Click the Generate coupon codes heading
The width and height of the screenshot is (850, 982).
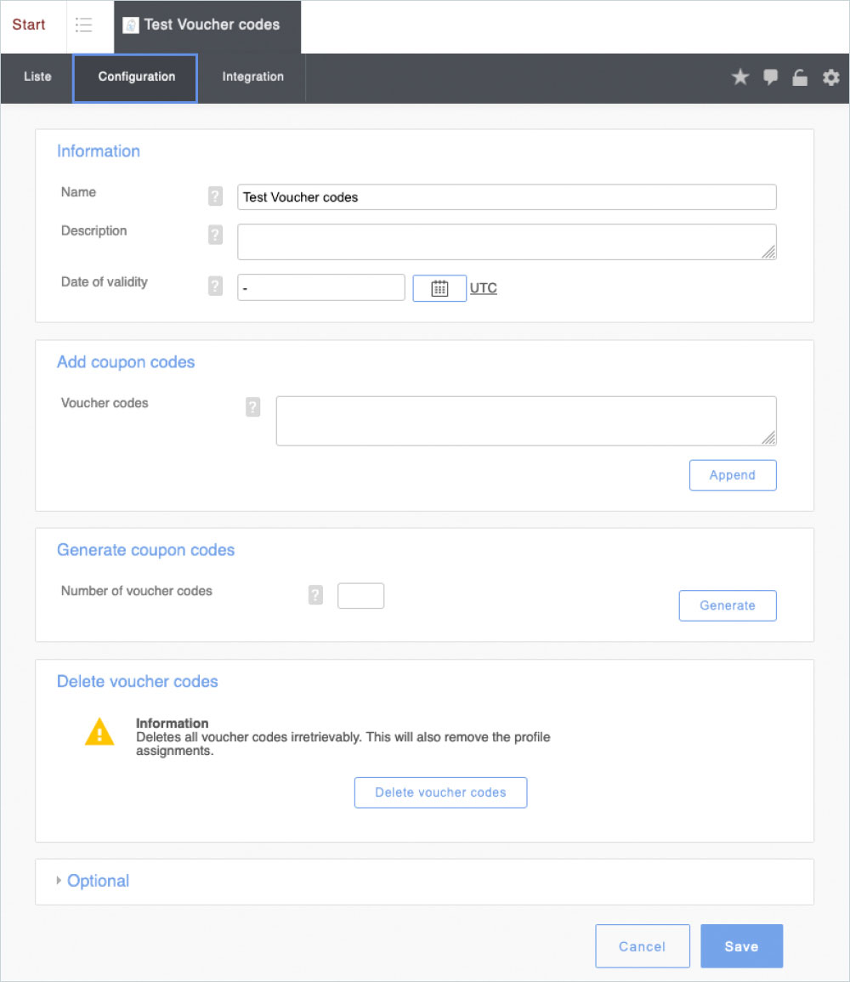(x=146, y=550)
